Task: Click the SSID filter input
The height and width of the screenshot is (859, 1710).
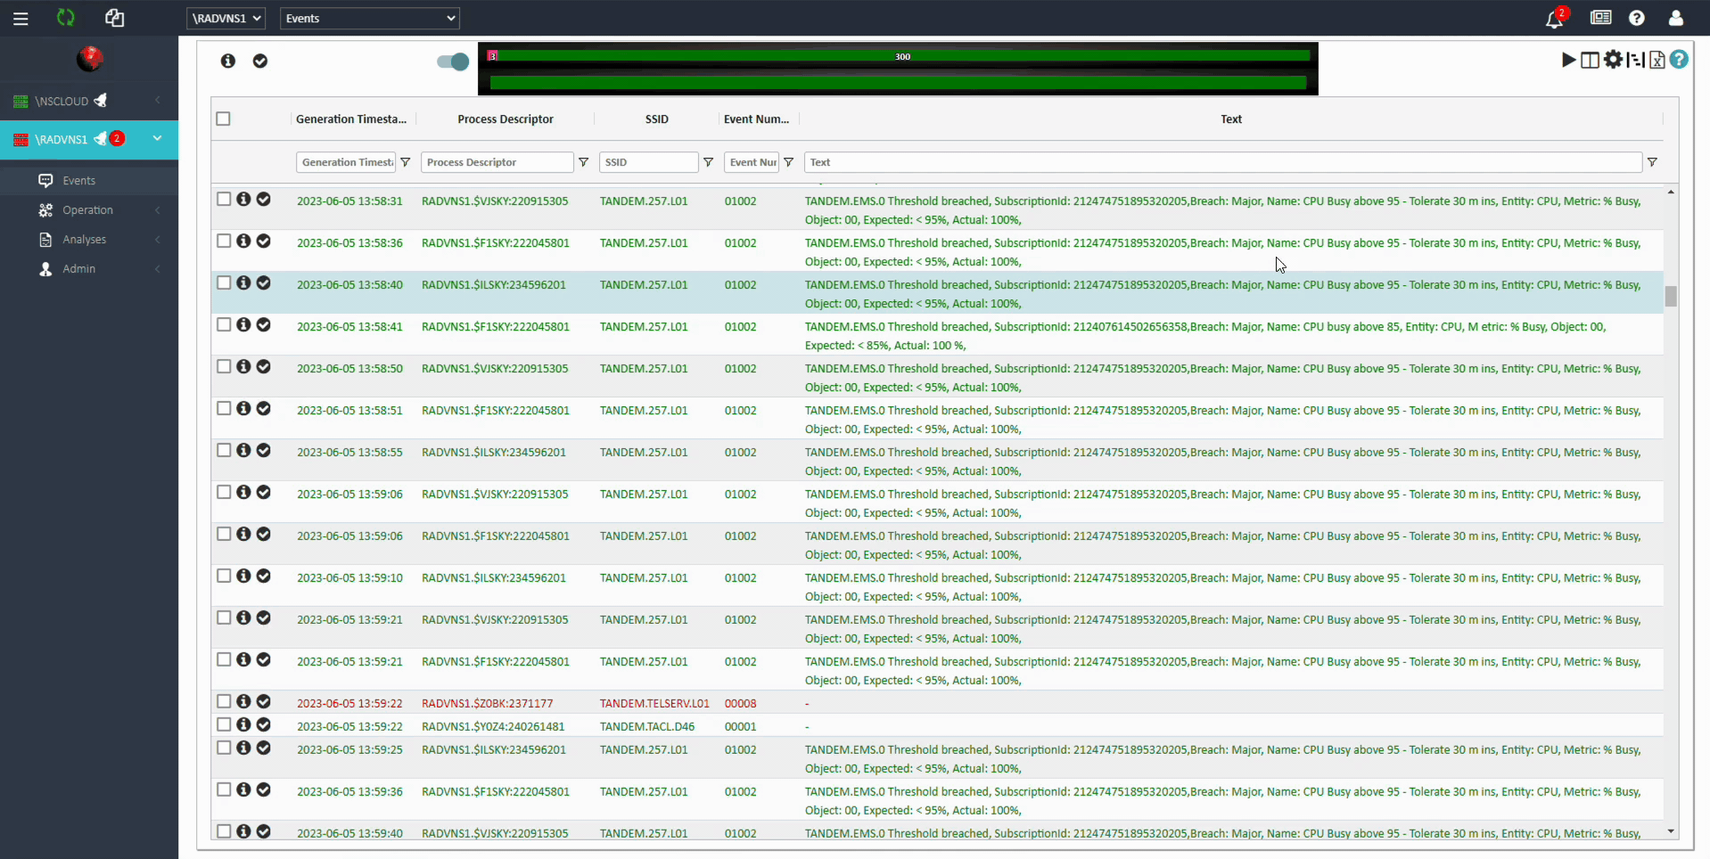Action: pyautogui.click(x=649, y=162)
